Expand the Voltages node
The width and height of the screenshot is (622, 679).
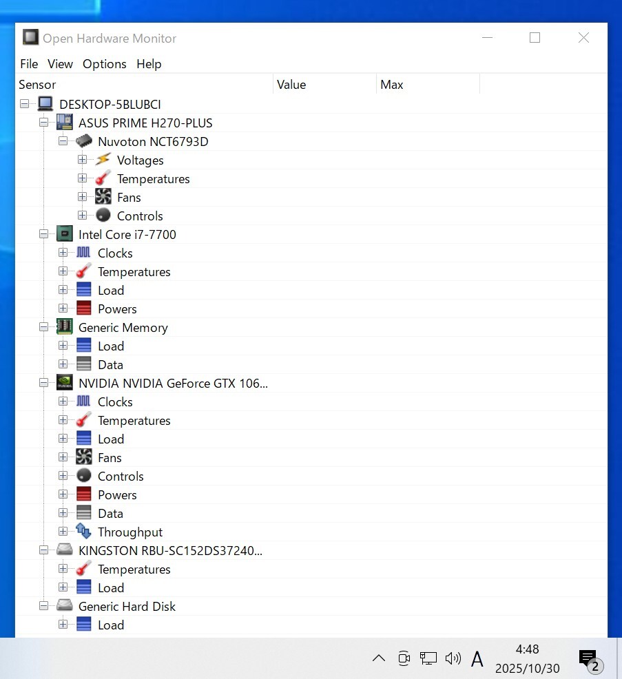[x=82, y=160]
